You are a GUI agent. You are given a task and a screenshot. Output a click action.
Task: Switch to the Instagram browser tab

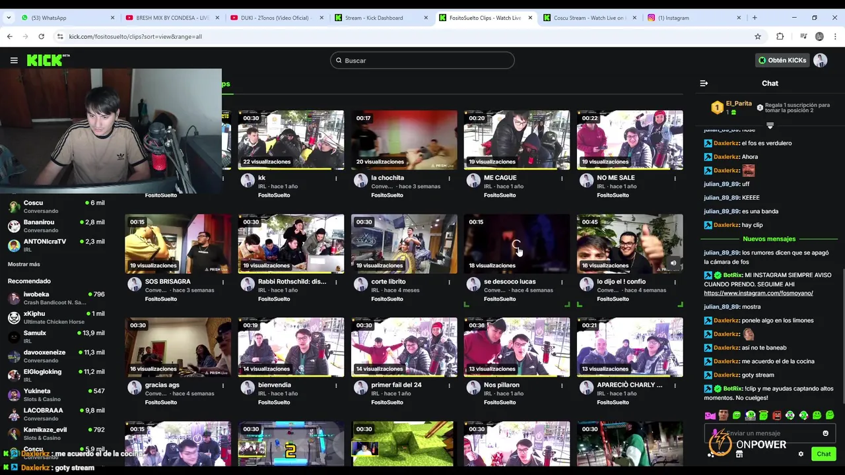click(x=693, y=18)
